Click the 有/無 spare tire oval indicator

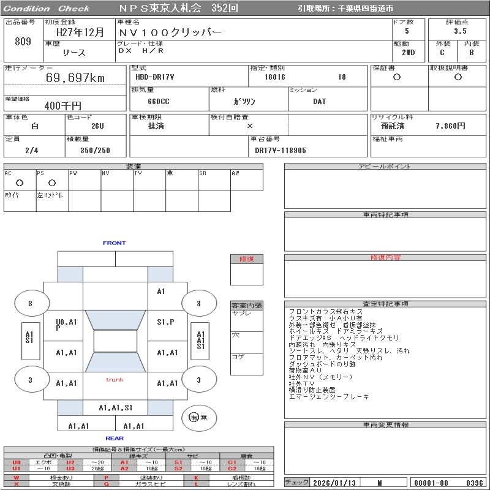[x=198, y=417]
